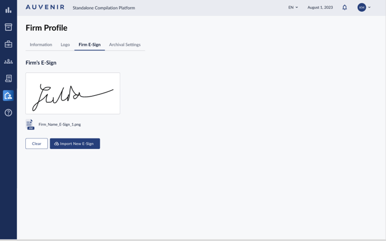This screenshot has height=241, width=386.
Task: Open the briefcase icon in sidebar
Action: click(x=8, y=44)
